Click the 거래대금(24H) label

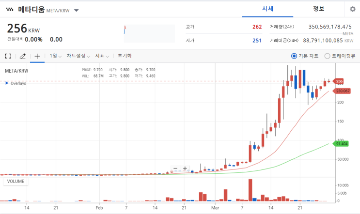pyautogui.click(x=284, y=41)
